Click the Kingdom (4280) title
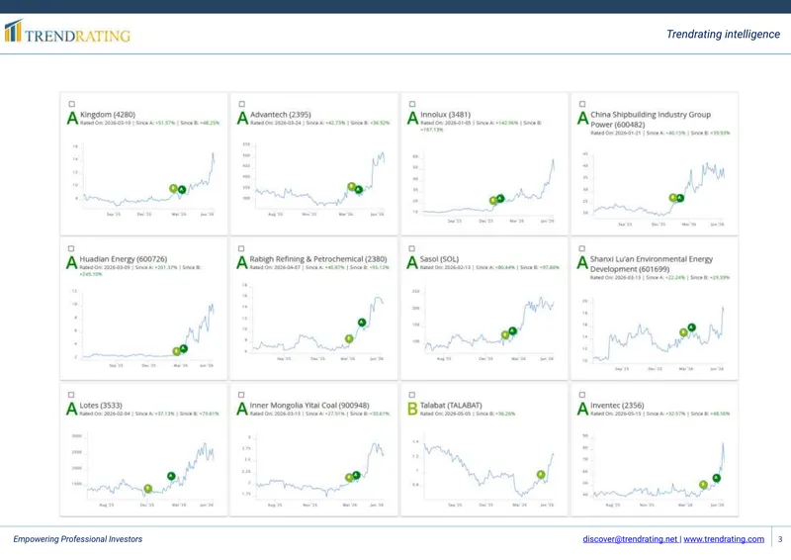Viewport: 791px width, 560px height. tap(108, 115)
